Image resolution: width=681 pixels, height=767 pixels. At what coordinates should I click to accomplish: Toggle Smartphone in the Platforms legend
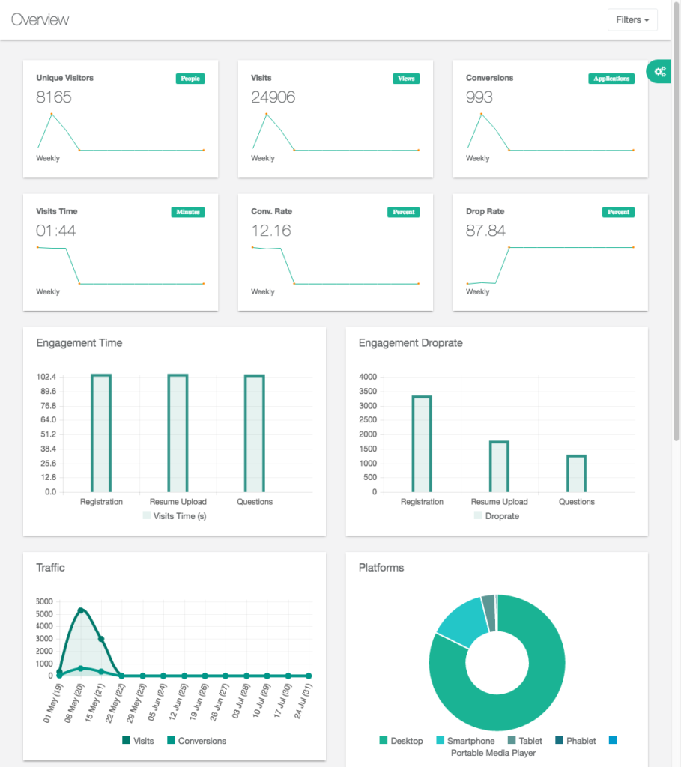464,741
